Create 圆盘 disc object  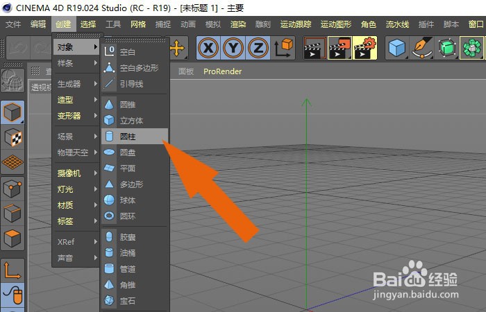[135, 153]
